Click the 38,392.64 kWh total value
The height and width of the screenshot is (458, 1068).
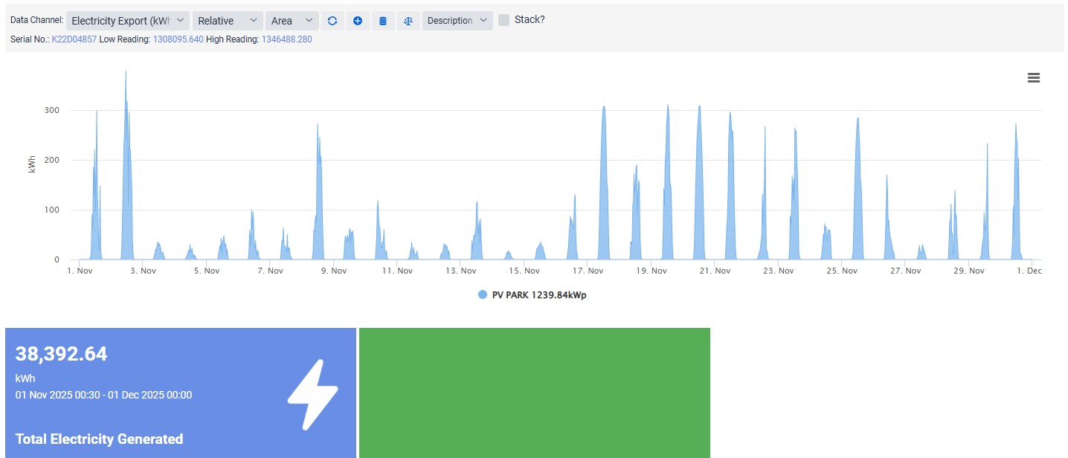pos(62,354)
